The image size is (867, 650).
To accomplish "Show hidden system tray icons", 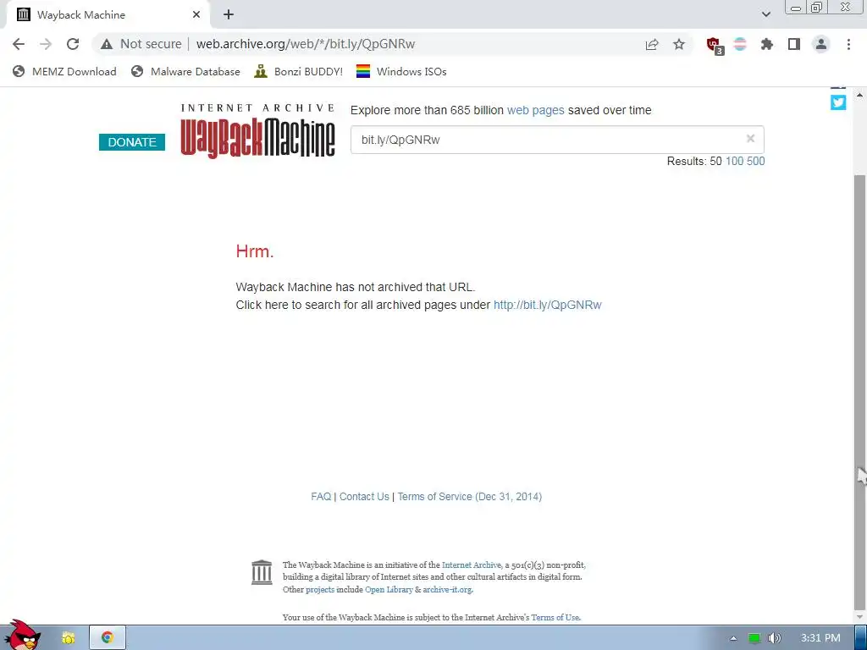I will [733, 638].
